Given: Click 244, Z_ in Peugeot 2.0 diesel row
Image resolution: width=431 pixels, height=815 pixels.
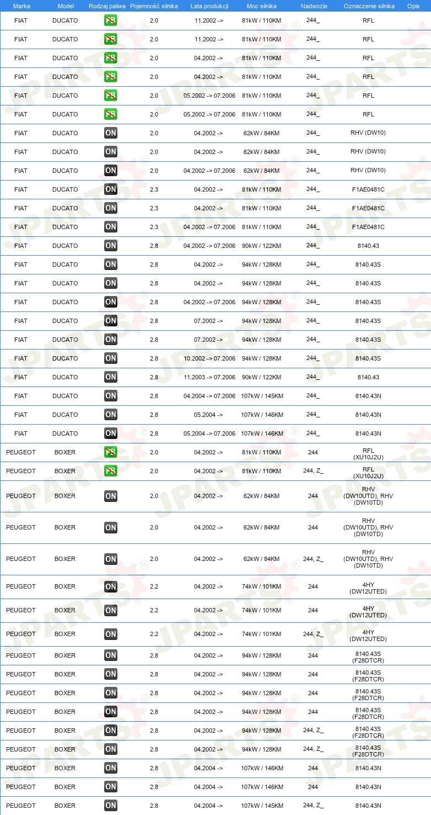Looking at the screenshot, I should point(313,559).
